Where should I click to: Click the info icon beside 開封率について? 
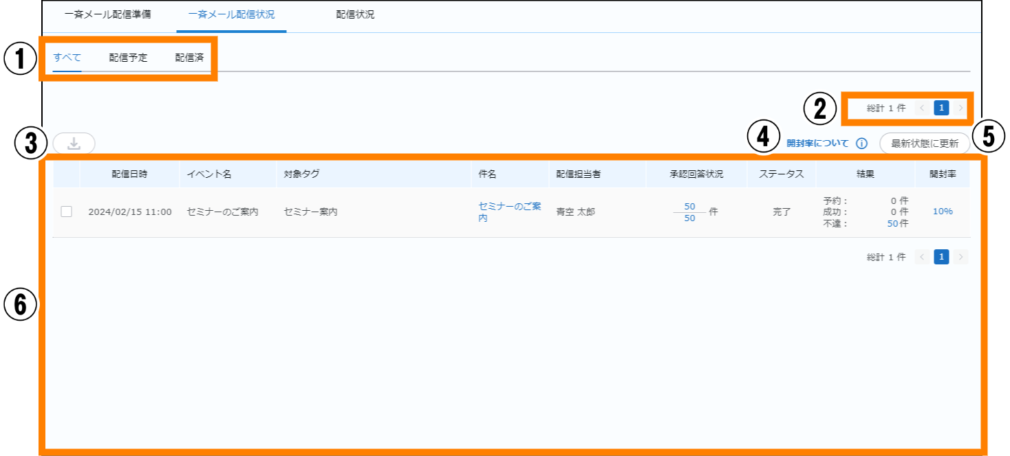[x=861, y=144]
